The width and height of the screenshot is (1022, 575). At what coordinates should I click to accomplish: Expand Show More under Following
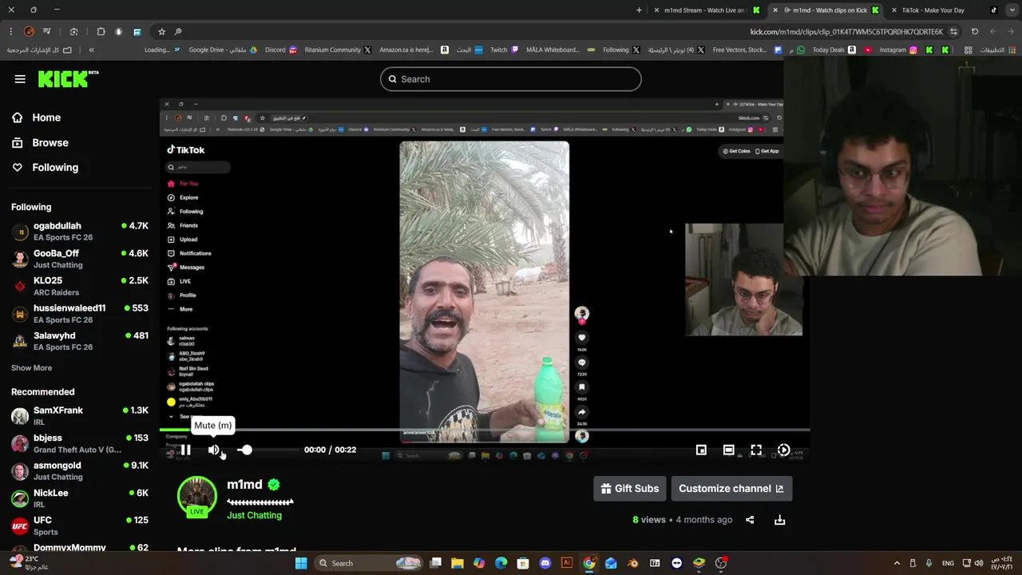(x=31, y=368)
